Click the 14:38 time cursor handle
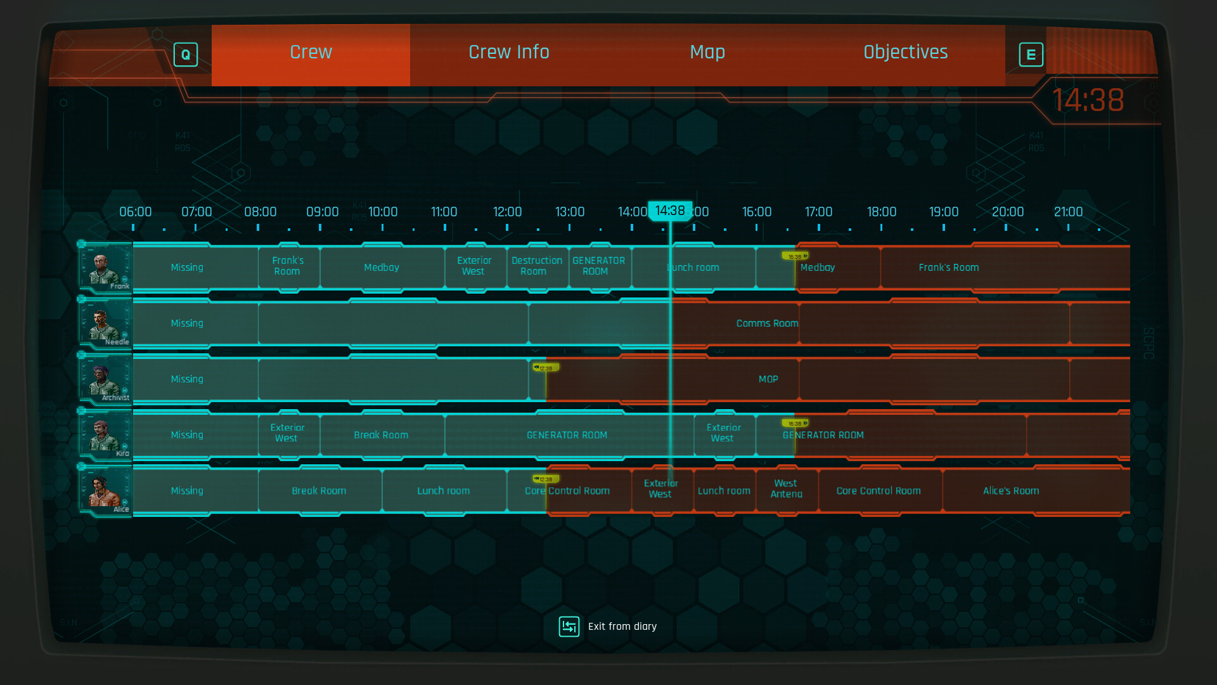This screenshot has width=1217, height=685. pos(671,211)
